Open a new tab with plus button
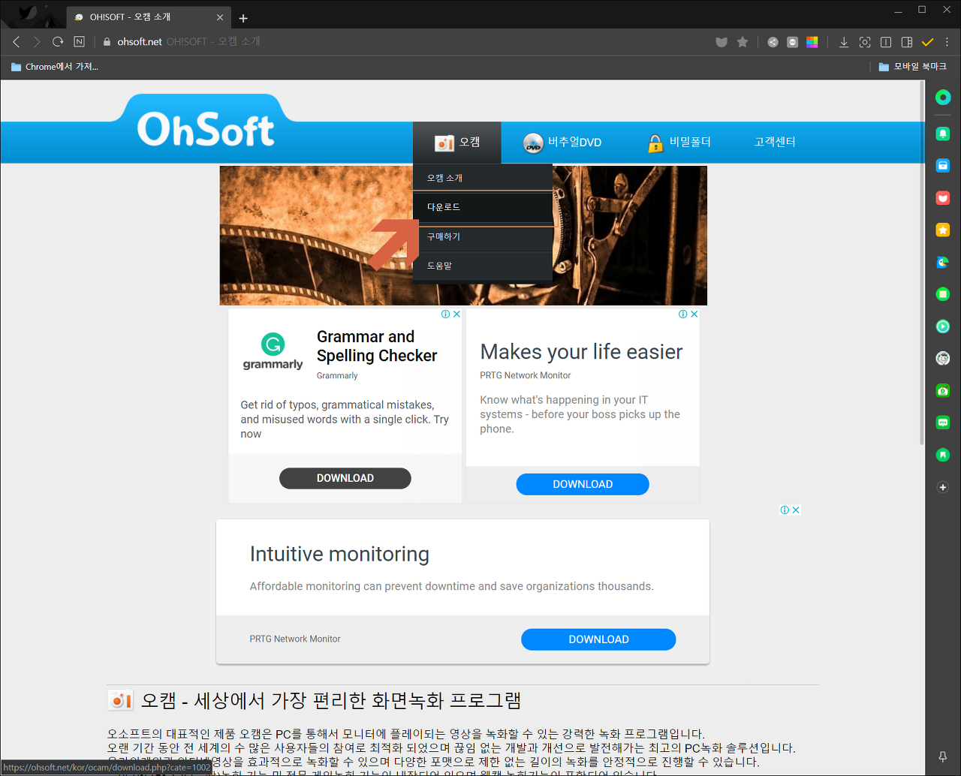 [x=243, y=18]
